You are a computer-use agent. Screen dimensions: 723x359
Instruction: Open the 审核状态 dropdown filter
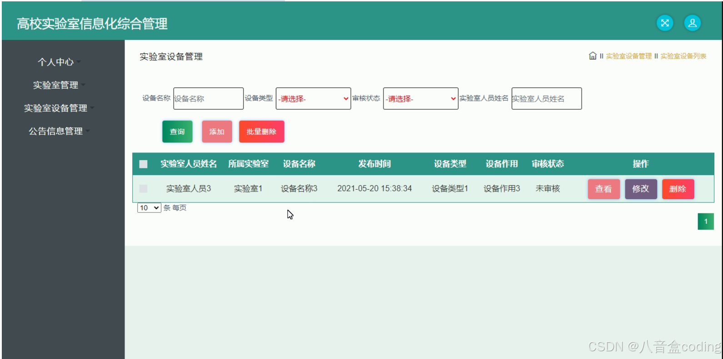tap(420, 98)
